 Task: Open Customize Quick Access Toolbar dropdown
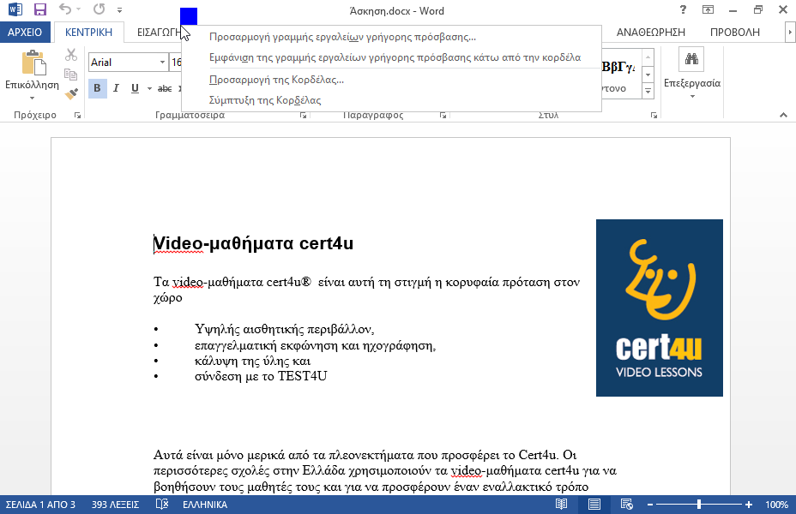coord(120,9)
